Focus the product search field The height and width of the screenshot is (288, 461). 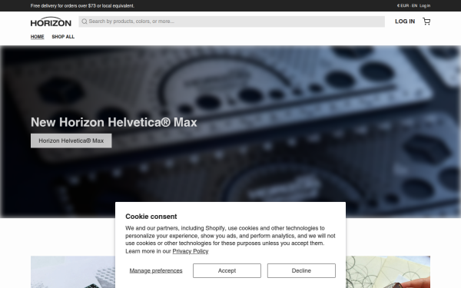pos(232,22)
